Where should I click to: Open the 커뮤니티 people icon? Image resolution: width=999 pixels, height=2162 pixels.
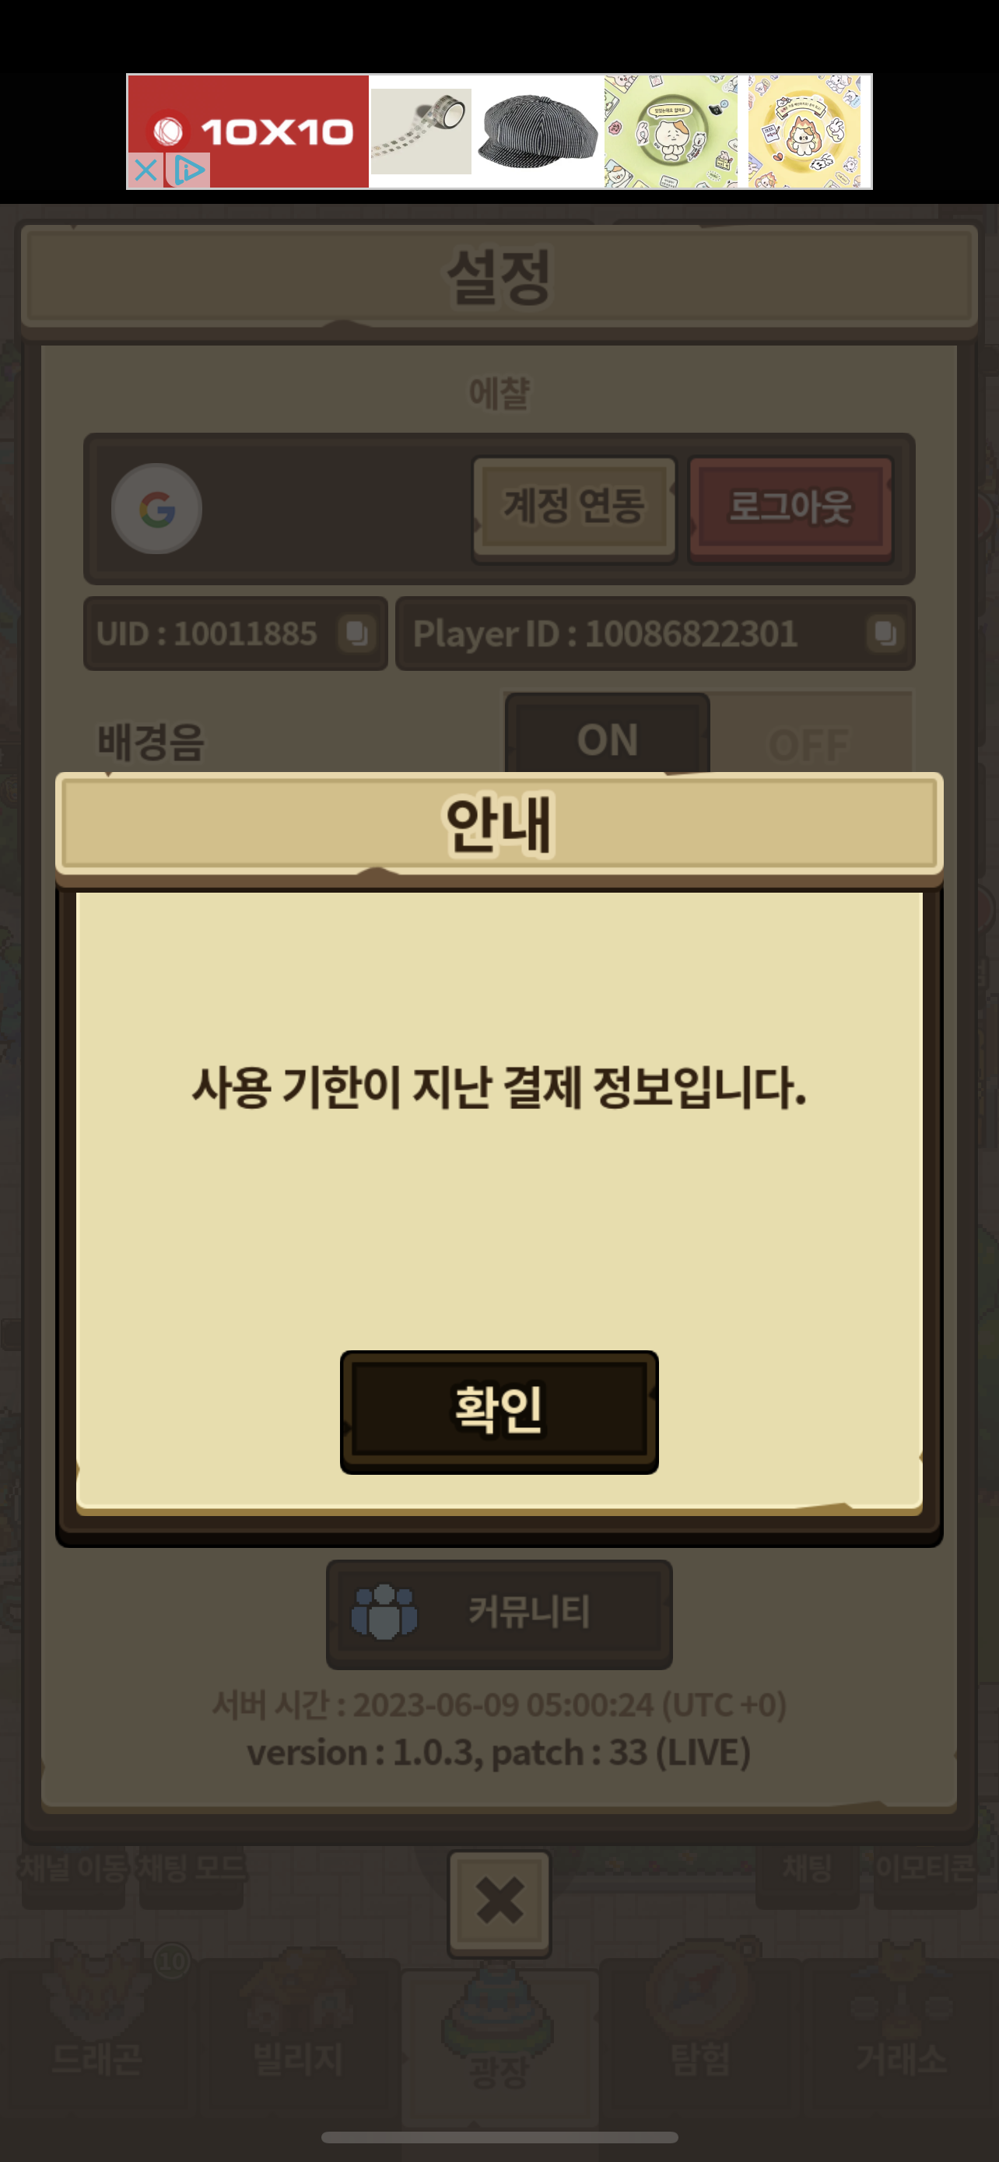[x=384, y=1612]
